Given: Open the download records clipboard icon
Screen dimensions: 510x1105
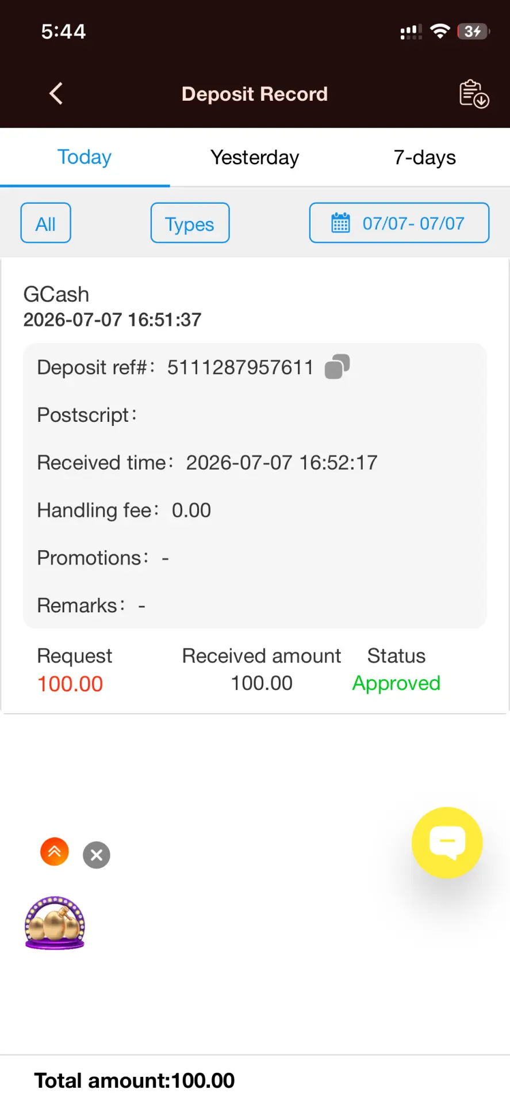Looking at the screenshot, I should pos(474,94).
